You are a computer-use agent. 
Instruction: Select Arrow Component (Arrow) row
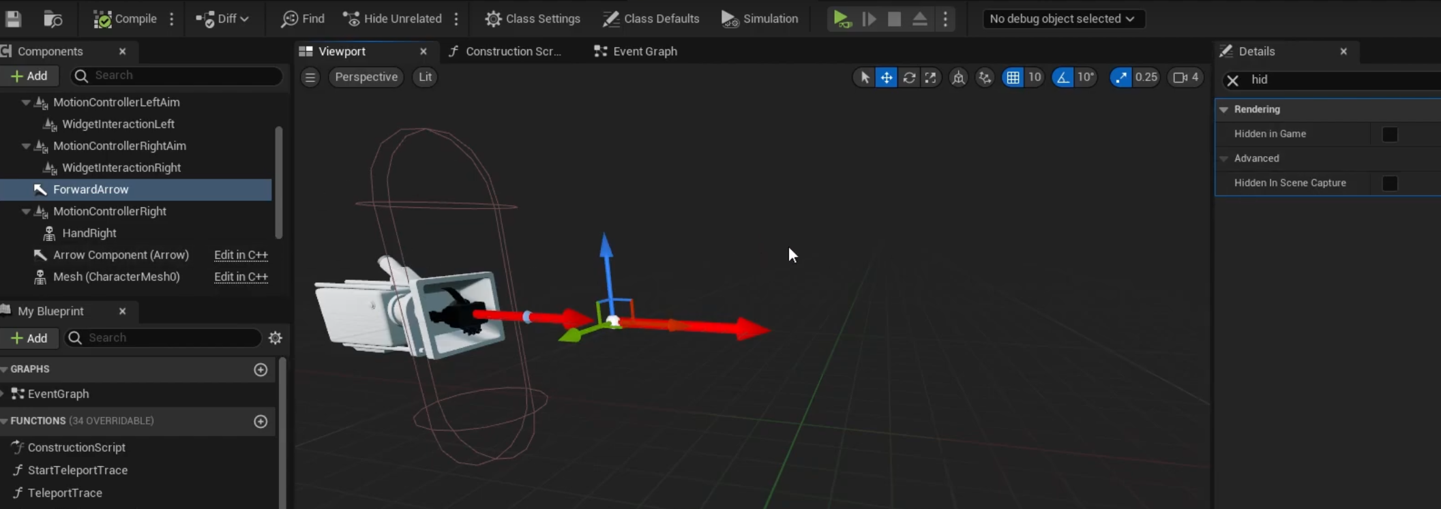point(121,255)
